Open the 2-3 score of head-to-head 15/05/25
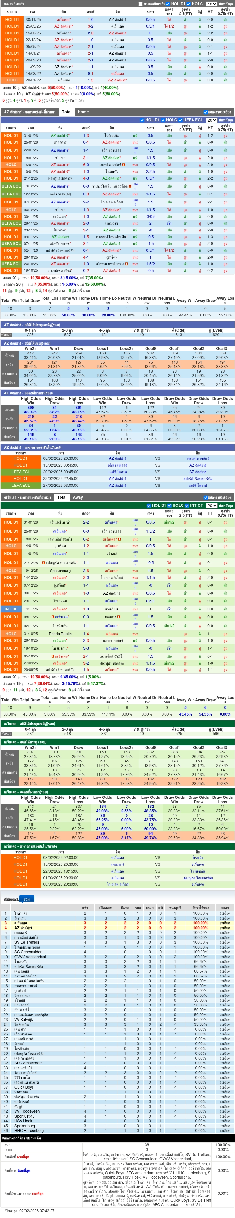This screenshot has height=1218, width=235. click(x=90, y=33)
